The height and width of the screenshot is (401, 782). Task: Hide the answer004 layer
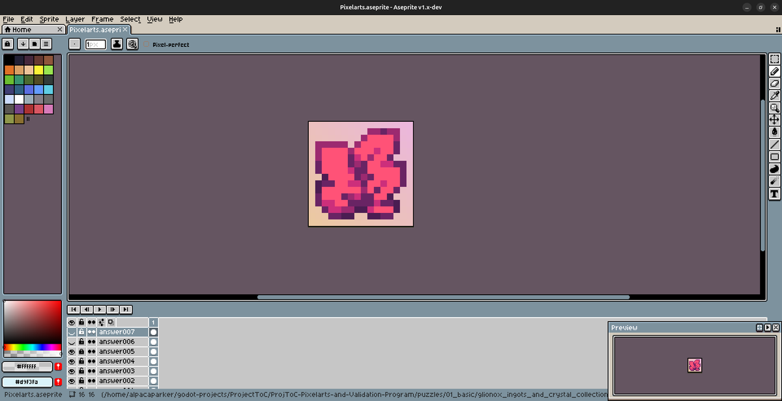(x=72, y=361)
